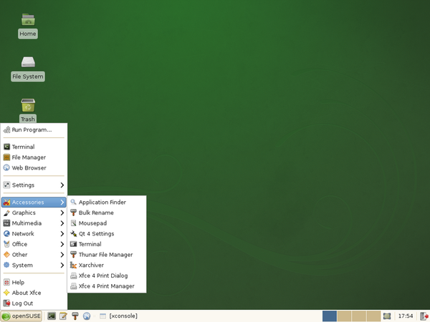
Task: Click the Xfce 4 Print Dialog printer icon
Action: pyautogui.click(x=73, y=275)
